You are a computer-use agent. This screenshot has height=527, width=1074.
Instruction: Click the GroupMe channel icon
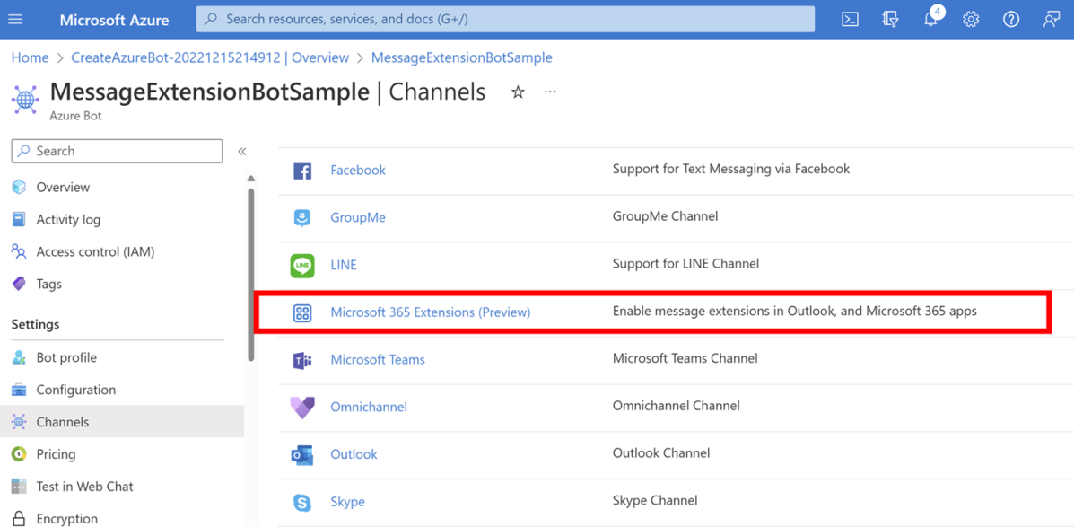pos(302,218)
